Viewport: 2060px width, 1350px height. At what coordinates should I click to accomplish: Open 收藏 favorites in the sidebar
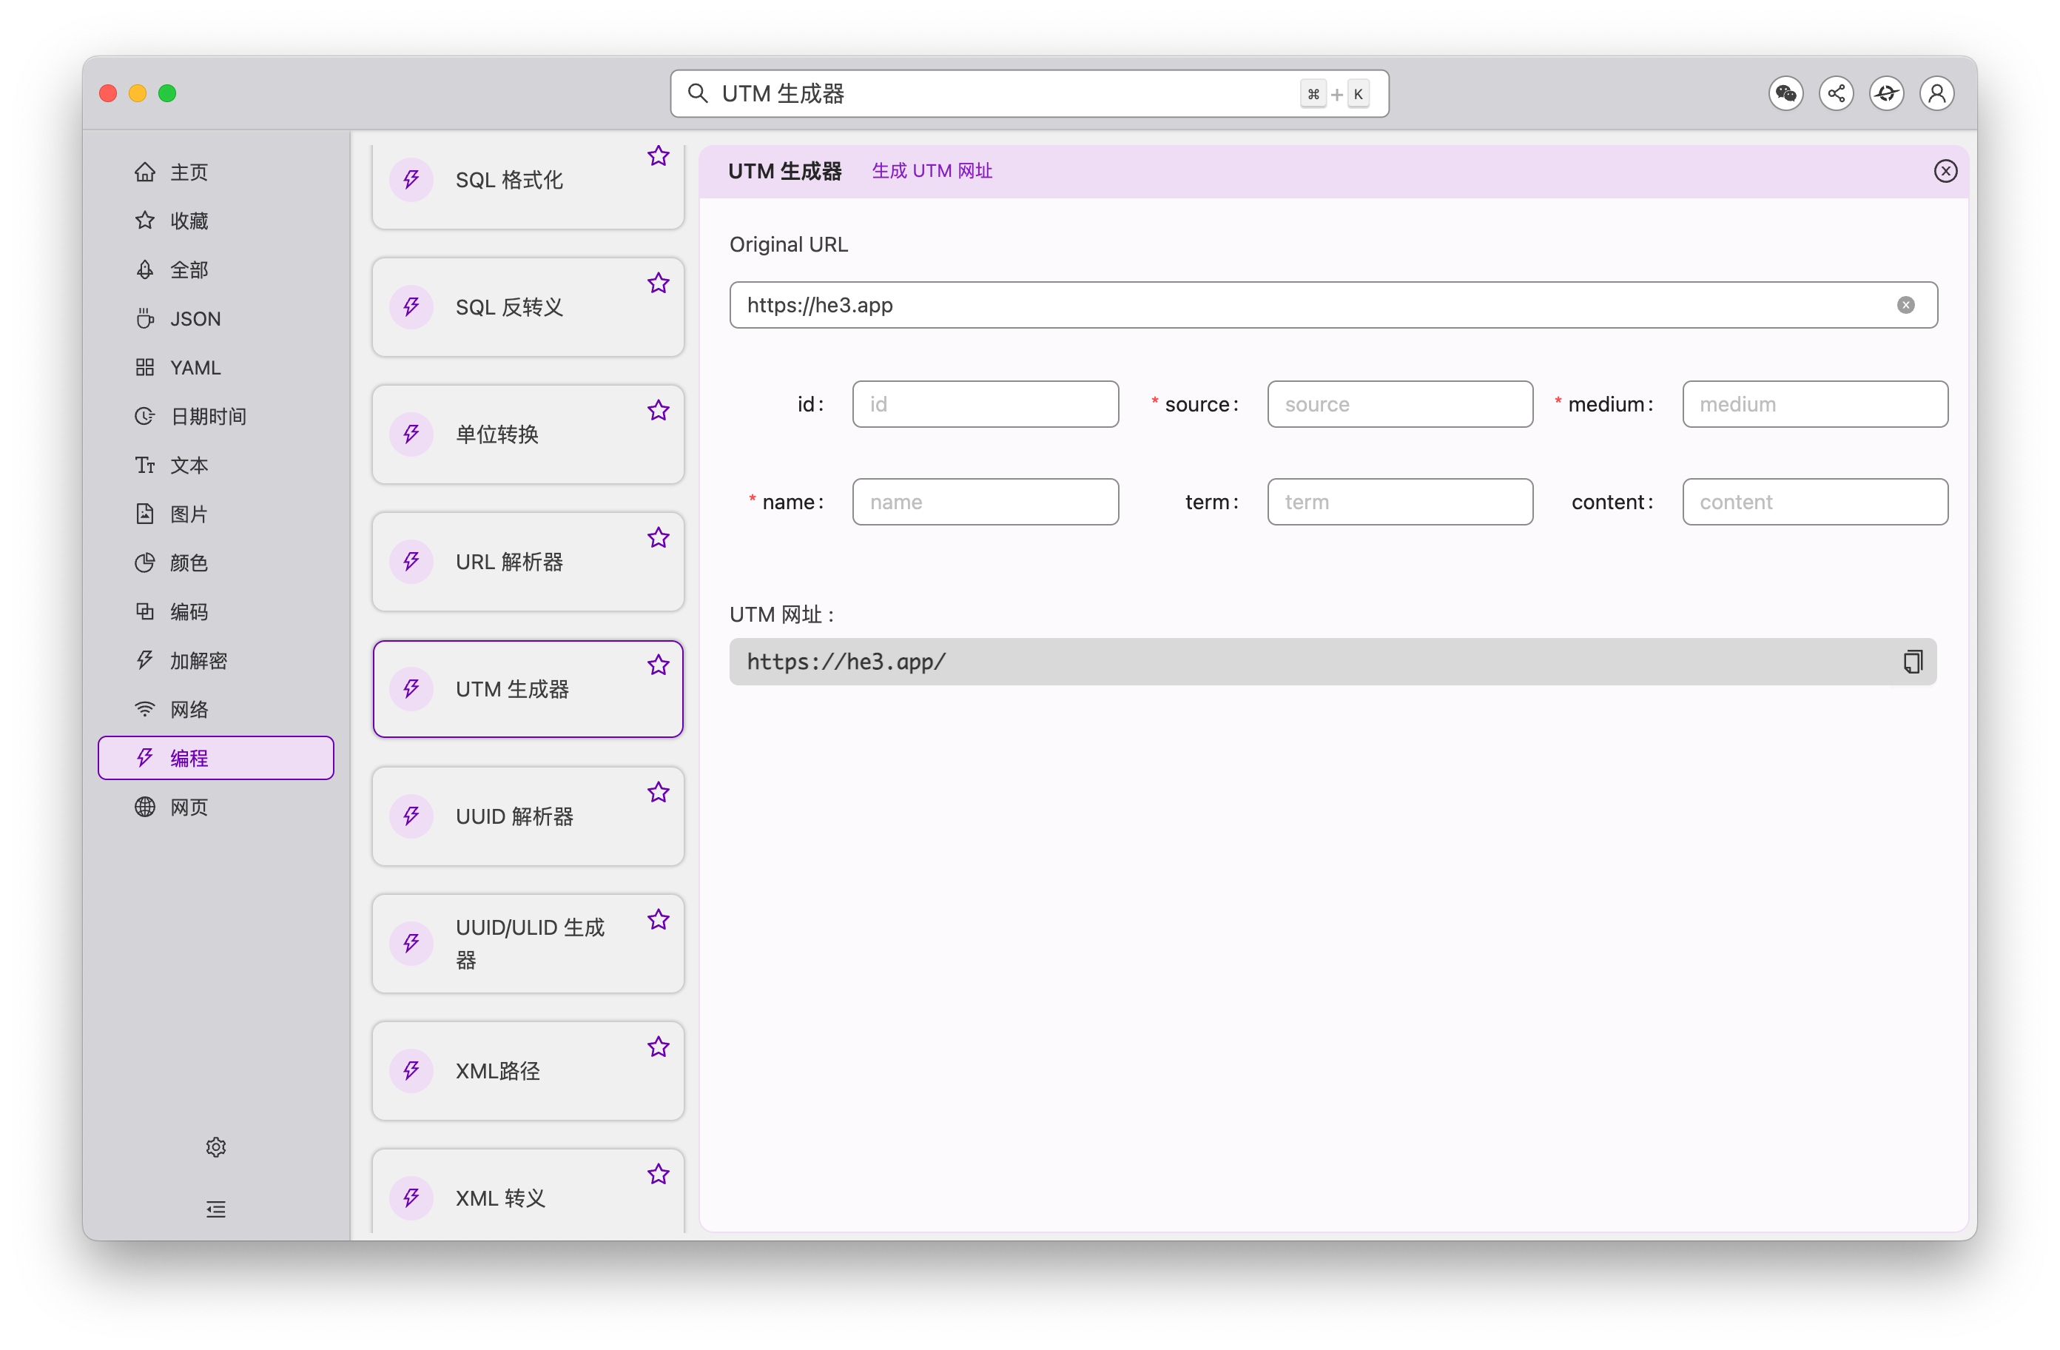coord(216,221)
